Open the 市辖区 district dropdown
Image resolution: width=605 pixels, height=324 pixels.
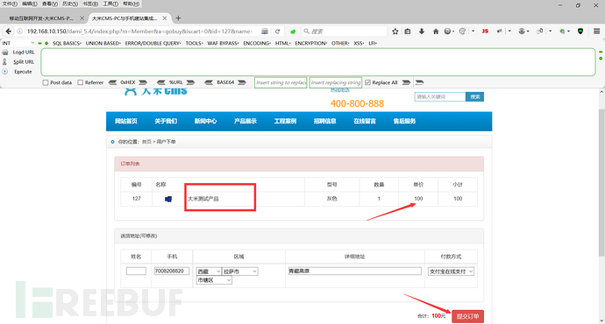click(x=214, y=280)
